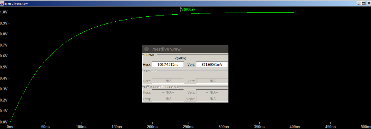Click the 500ns time axis label
This screenshot has width=371, height=129.
click(366, 127)
